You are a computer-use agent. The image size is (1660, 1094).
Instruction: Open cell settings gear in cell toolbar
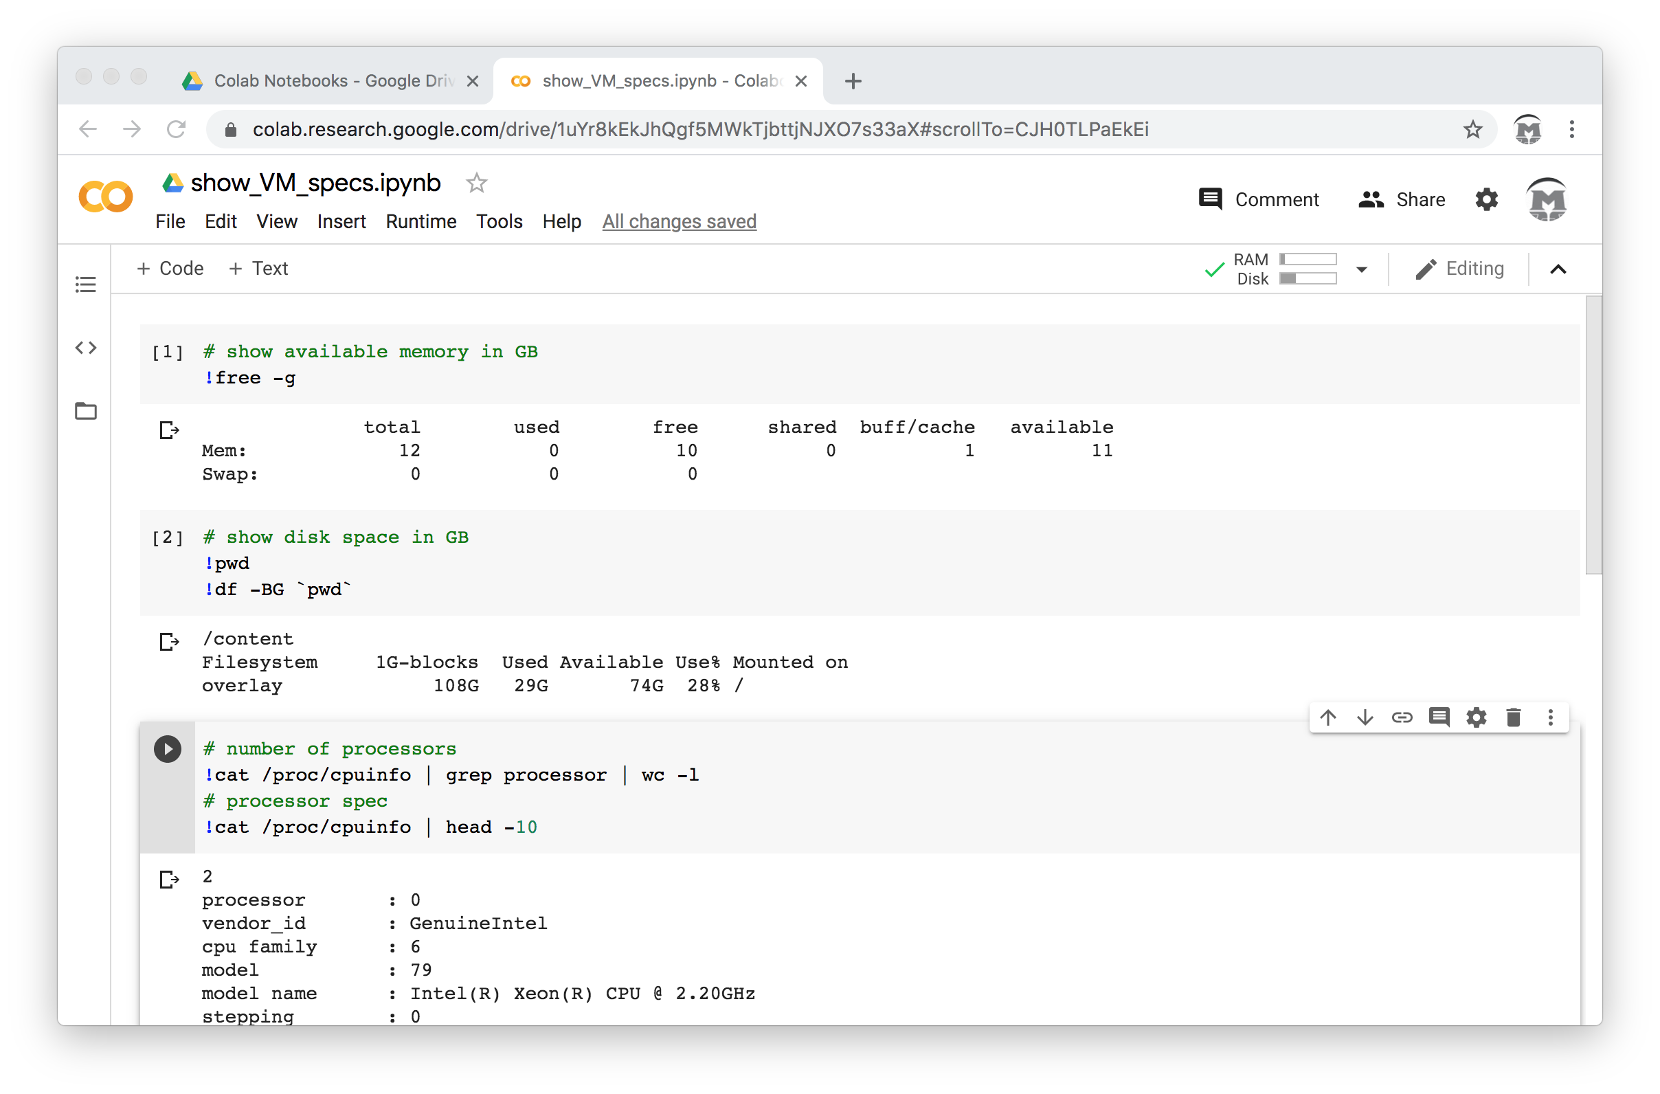pos(1476,717)
